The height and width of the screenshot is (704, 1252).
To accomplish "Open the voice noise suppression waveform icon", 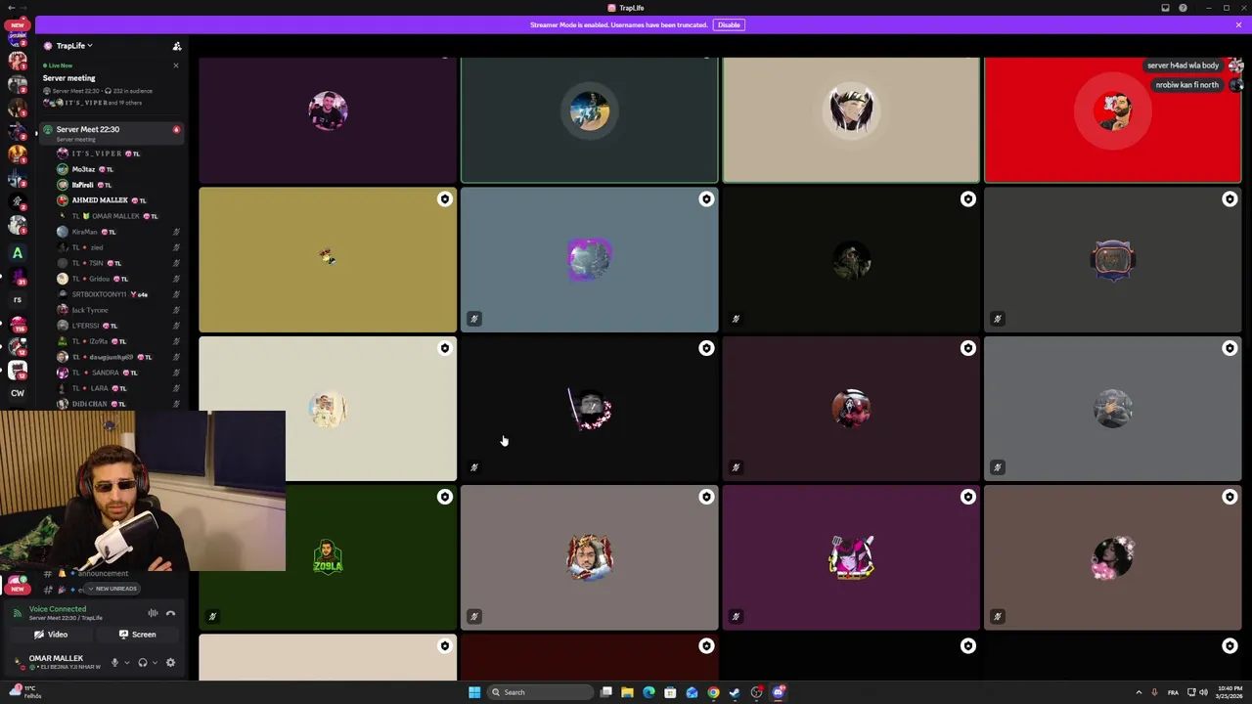I will pyautogui.click(x=153, y=613).
